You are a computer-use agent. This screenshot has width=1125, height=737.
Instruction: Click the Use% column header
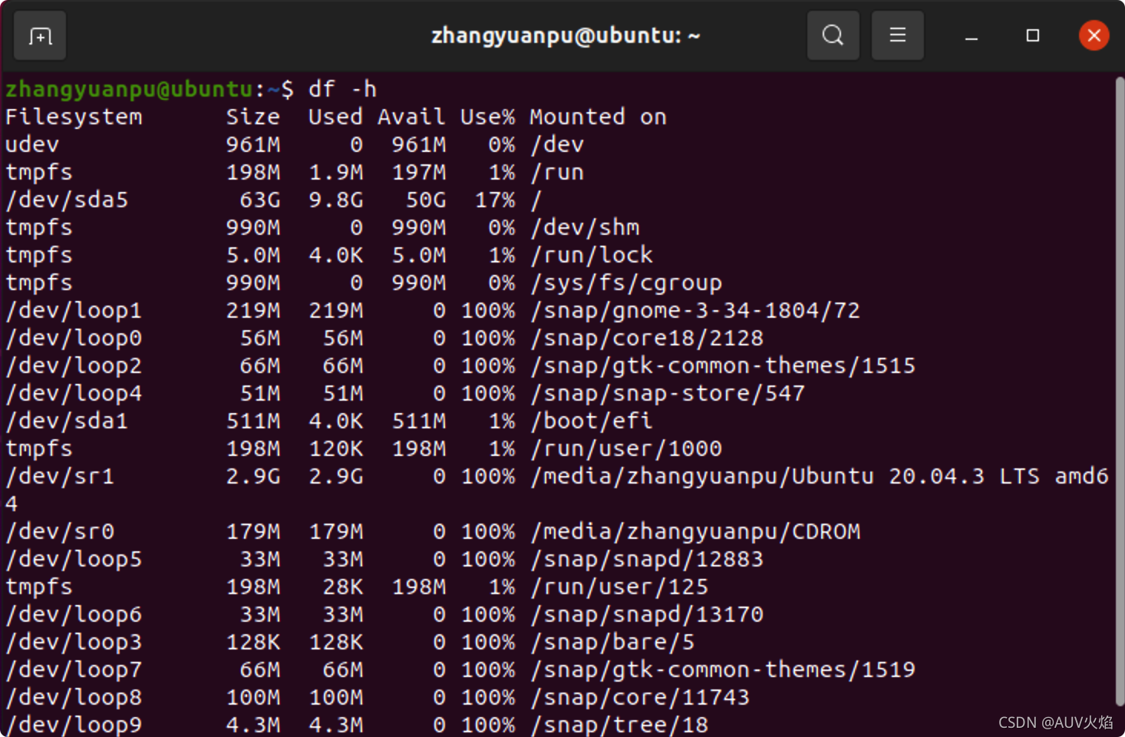pyautogui.click(x=487, y=117)
